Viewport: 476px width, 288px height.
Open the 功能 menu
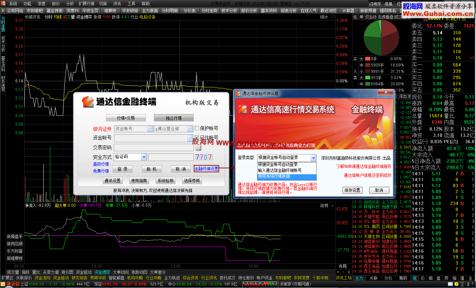[x=27, y=4]
